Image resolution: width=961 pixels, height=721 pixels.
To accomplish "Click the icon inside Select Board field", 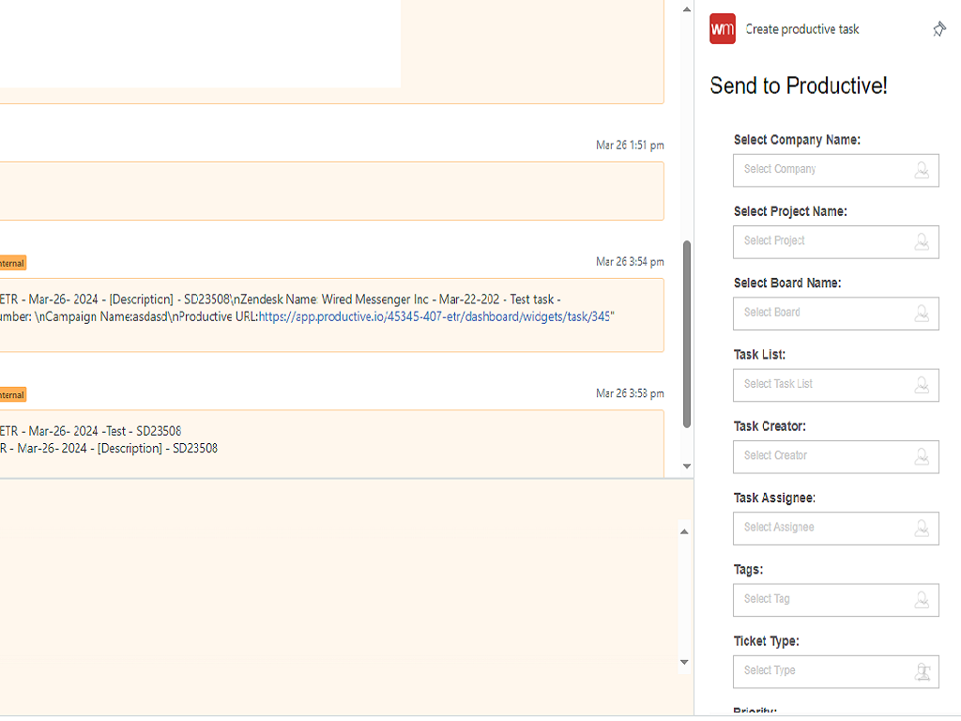I will coord(923,313).
